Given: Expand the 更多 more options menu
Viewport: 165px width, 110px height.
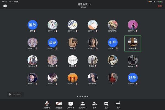Looking at the screenshot, I should 118,105.
